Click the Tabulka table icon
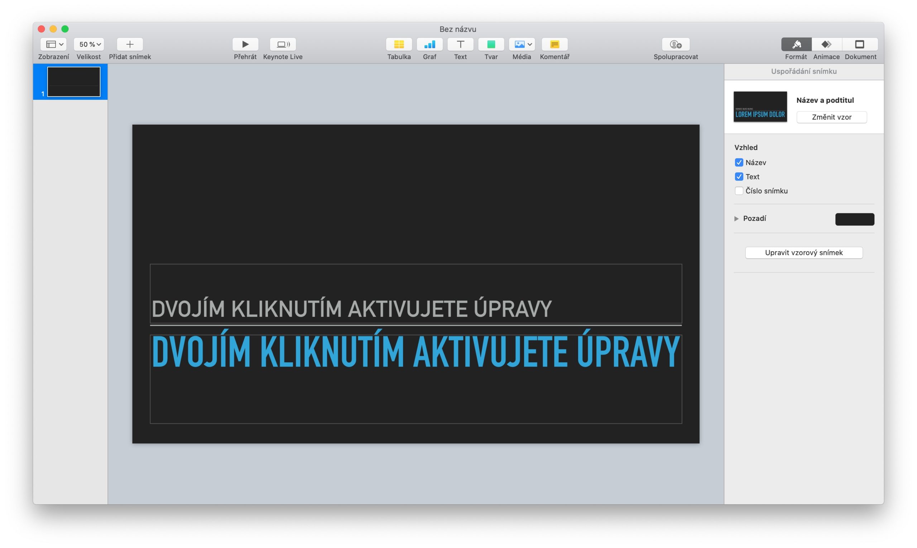This screenshot has width=917, height=548. 399,44
